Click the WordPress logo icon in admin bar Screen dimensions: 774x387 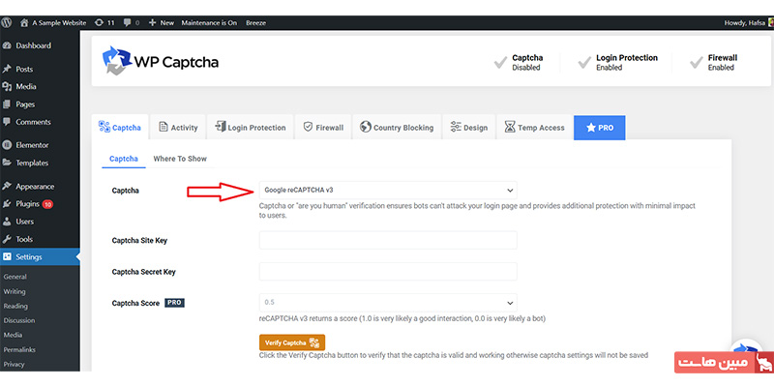(x=7, y=22)
